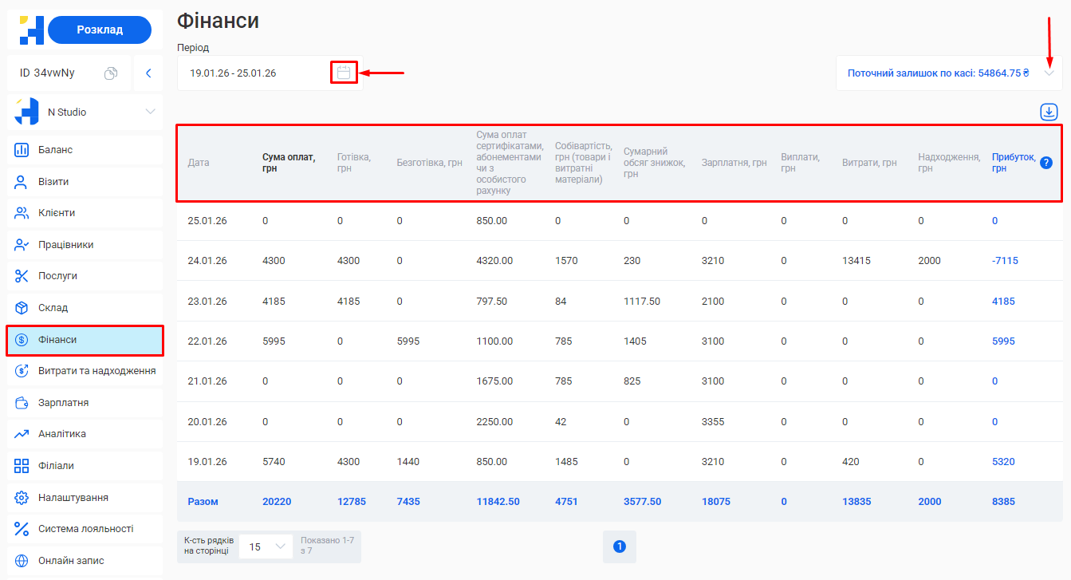Click the profit help question mark icon
Image resolution: width=1071 pixels, height=580 pixels.
pyautogui.click(x=1045, y=163)
